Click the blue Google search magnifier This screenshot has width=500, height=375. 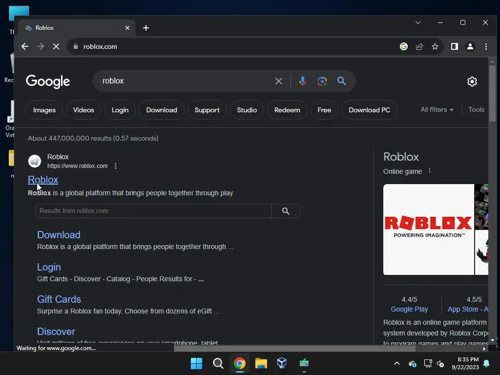coord(341,81)
